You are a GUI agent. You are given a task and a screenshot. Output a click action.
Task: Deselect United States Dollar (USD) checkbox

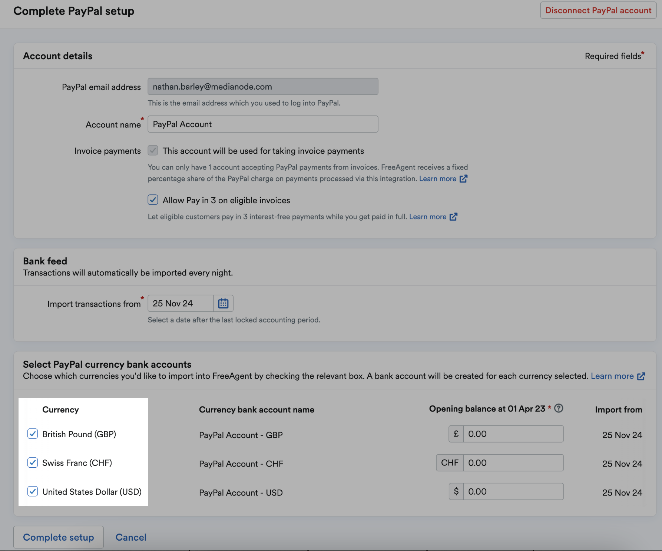tap(33, 492)
